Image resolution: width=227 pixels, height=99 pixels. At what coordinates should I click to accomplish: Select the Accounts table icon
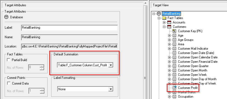169,22
